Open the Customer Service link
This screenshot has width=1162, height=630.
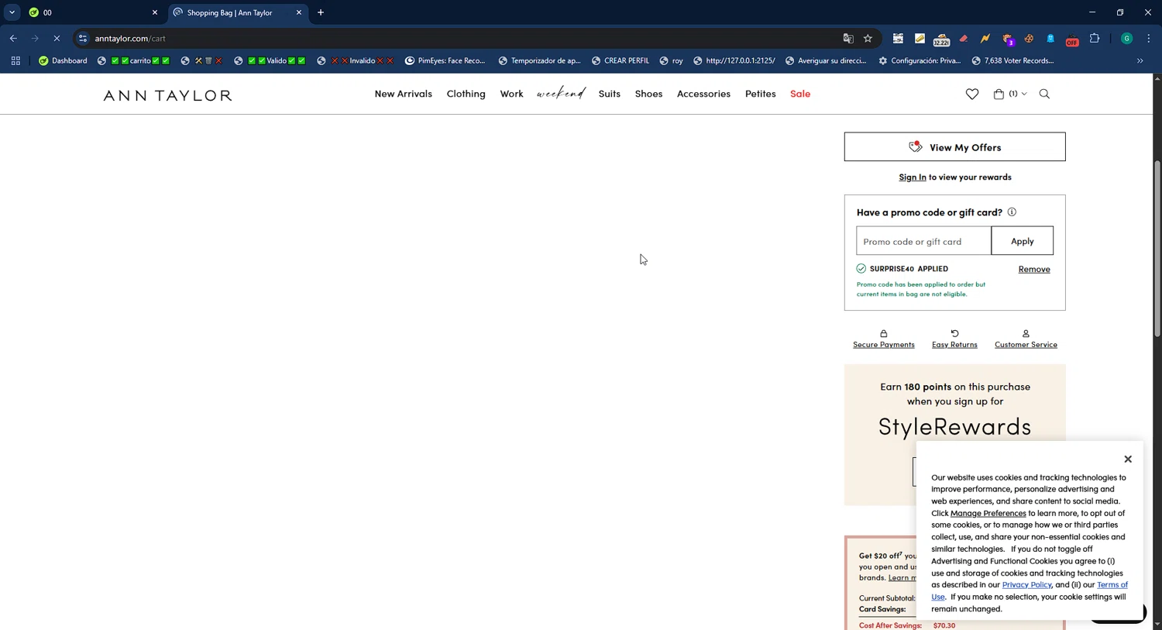click(x=1026, y=345)
